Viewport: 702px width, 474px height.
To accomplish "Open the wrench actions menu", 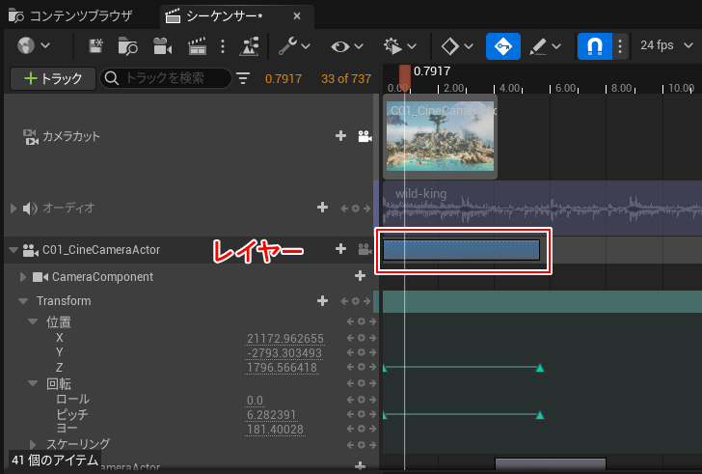I will coord(294,45).
